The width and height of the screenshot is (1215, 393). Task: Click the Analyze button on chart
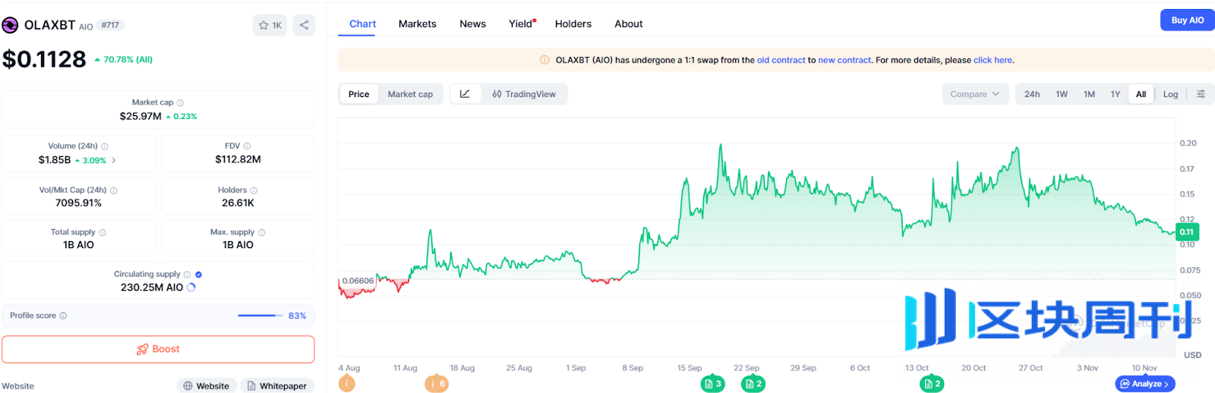click(x=1145, y=384)
